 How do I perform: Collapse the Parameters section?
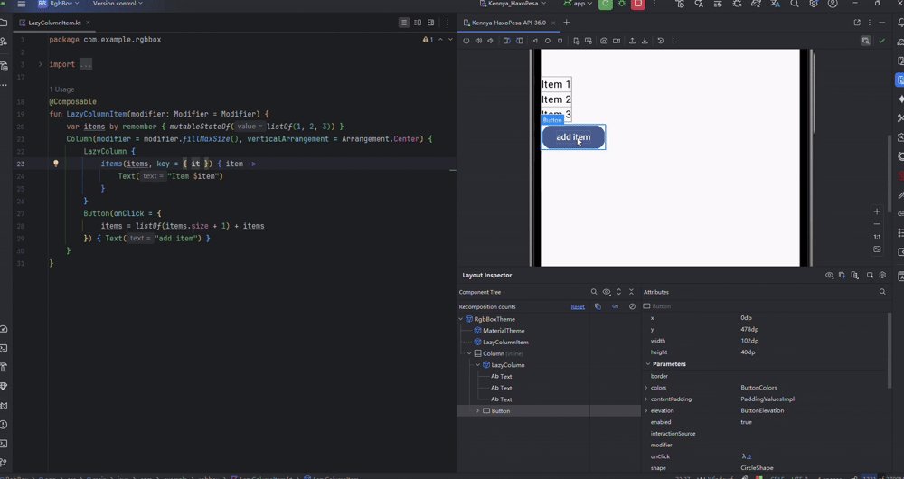tap(647, 364)
